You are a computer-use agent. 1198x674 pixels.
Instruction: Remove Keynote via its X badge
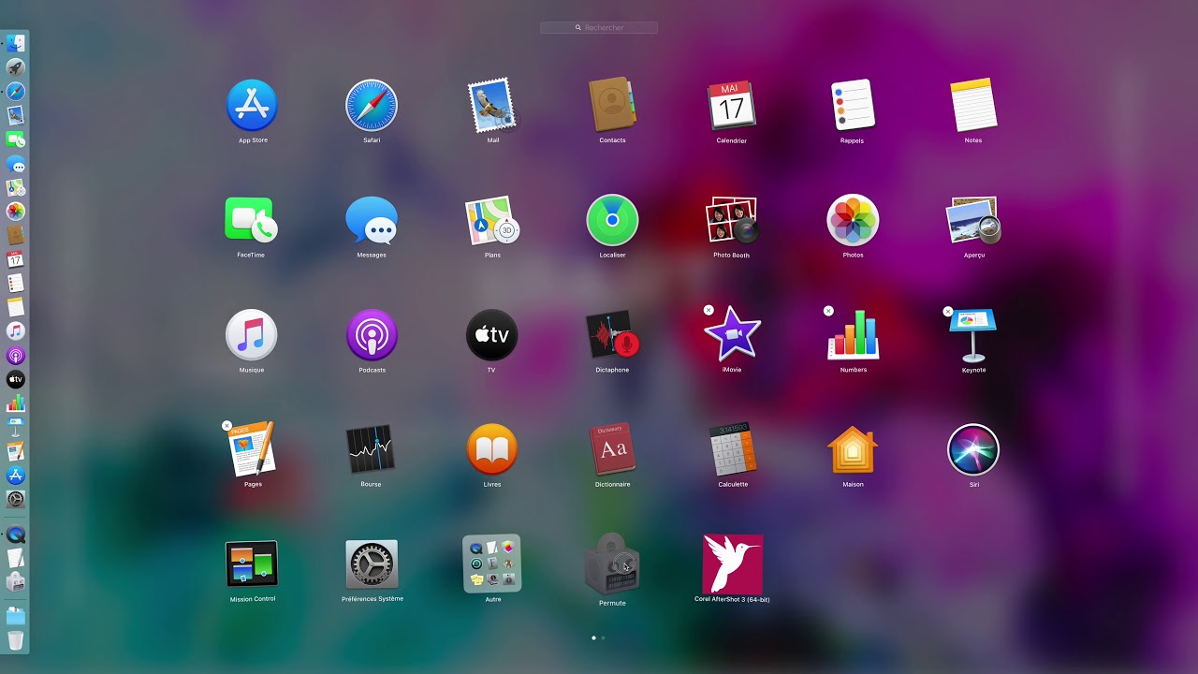coord(948,311)
